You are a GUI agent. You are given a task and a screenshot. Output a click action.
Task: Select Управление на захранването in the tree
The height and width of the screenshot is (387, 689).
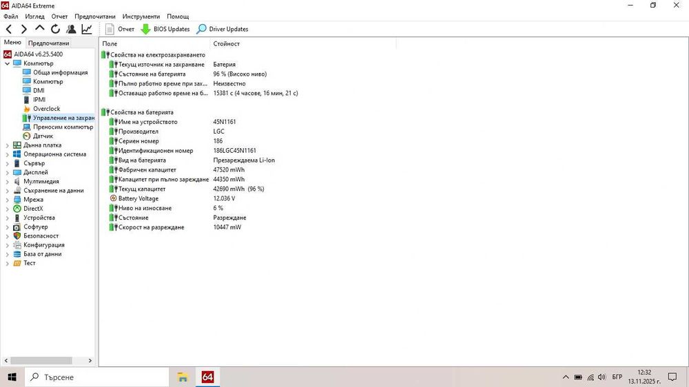(x=59, y=118)
